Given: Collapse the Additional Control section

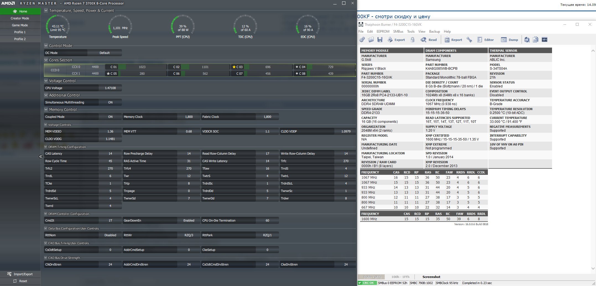Looking at the screenshot, I should click(x=46, y=95).
